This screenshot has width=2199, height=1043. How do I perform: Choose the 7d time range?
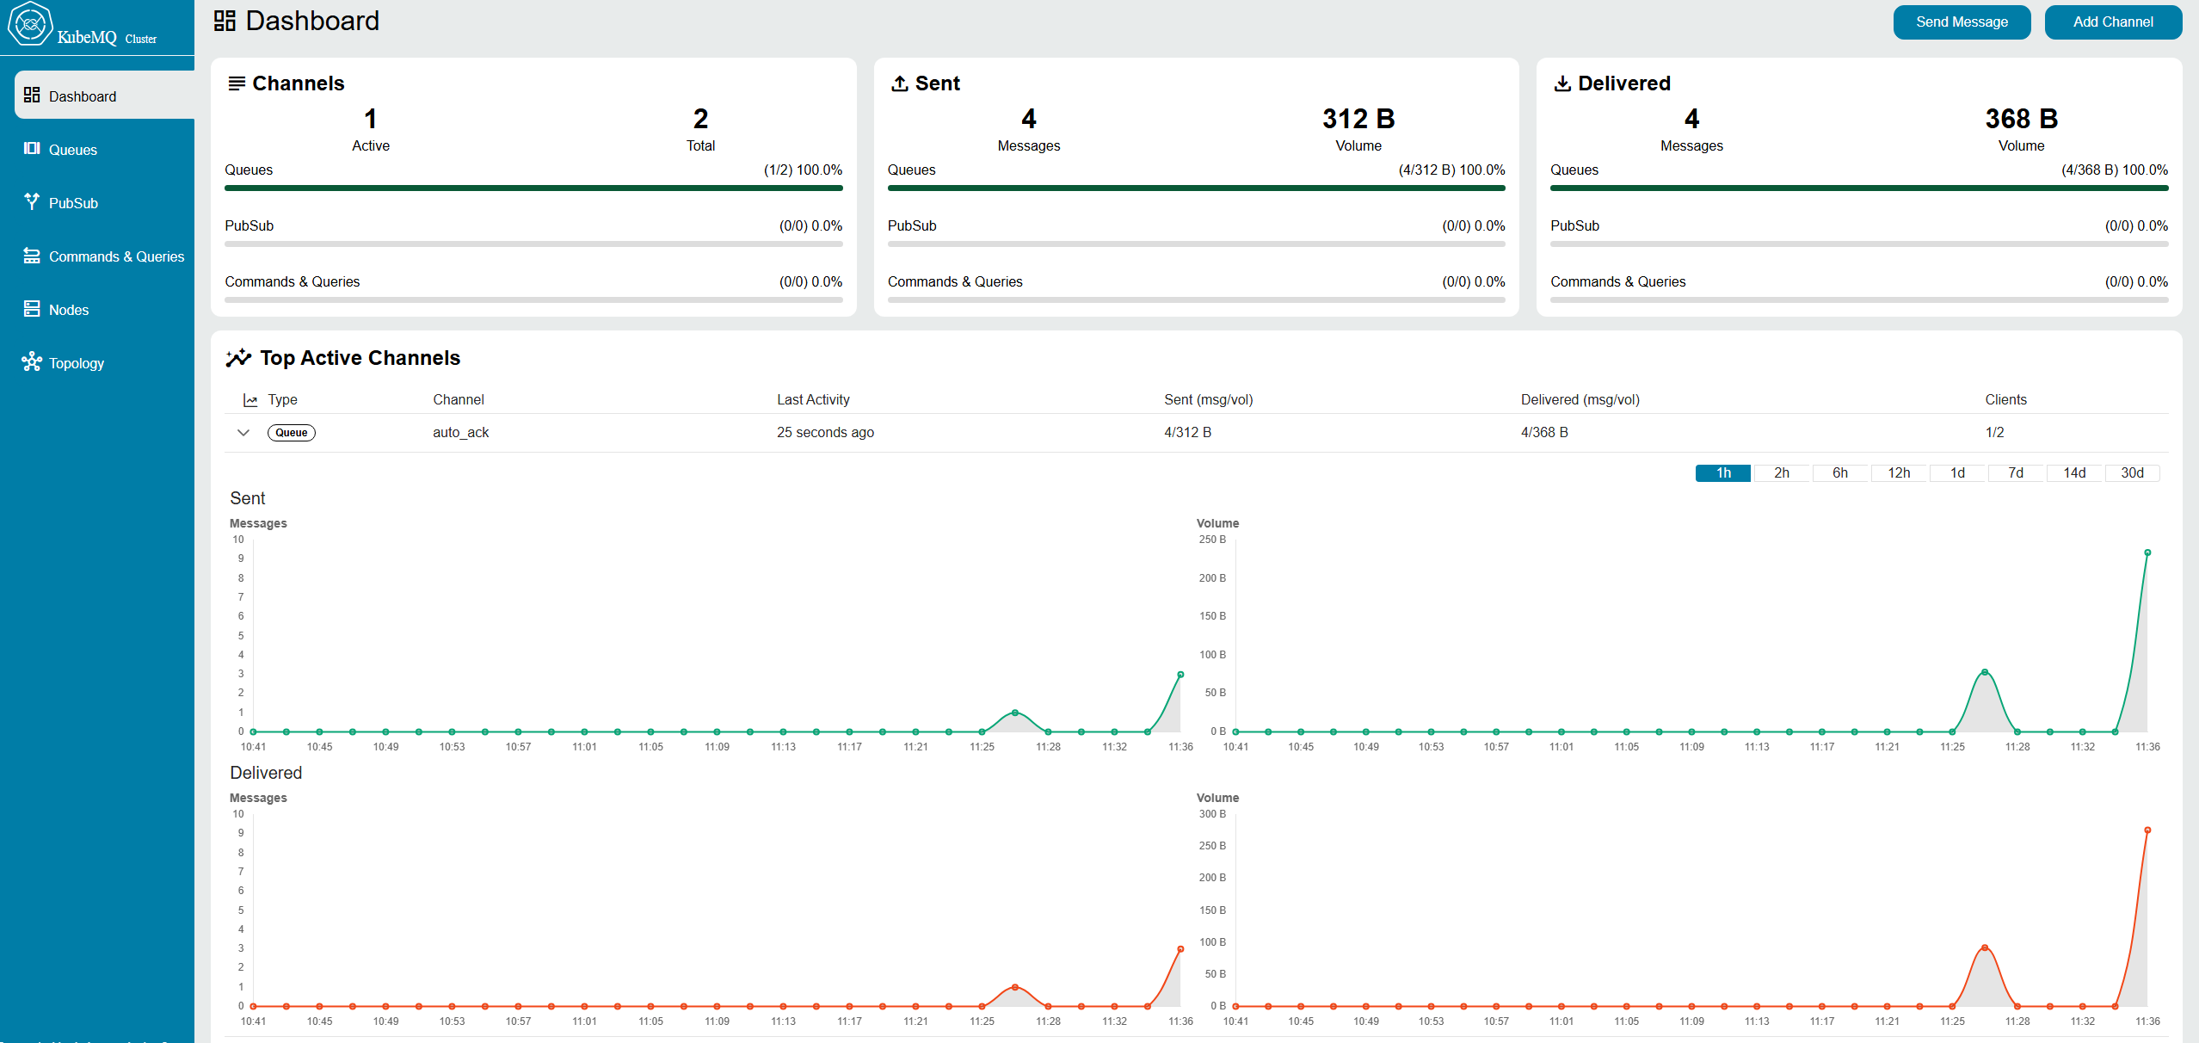click(x=2015, y=473)
